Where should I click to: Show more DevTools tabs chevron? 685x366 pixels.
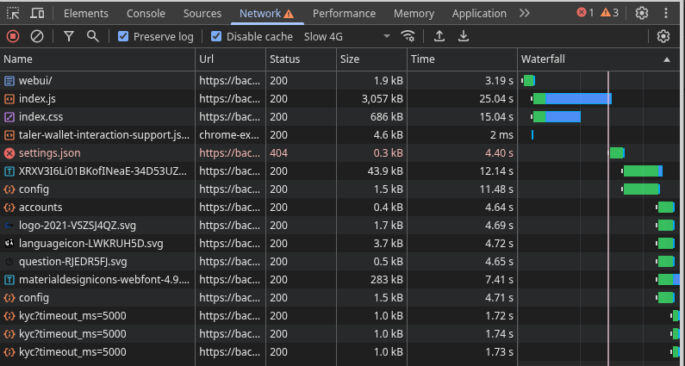coord(525,14)
